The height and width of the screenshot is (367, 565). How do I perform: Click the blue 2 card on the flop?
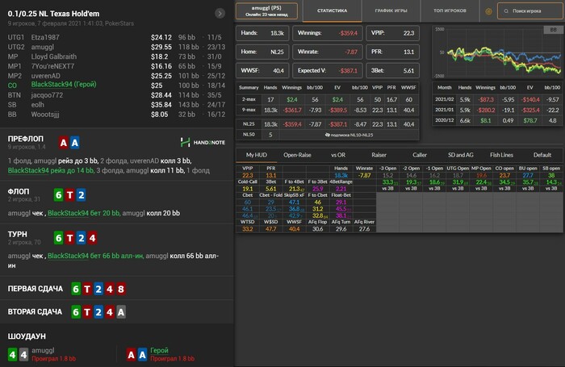(81, 195)
